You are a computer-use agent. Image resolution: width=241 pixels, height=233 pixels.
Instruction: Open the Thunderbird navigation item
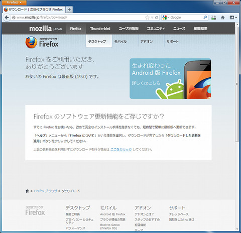100,29
